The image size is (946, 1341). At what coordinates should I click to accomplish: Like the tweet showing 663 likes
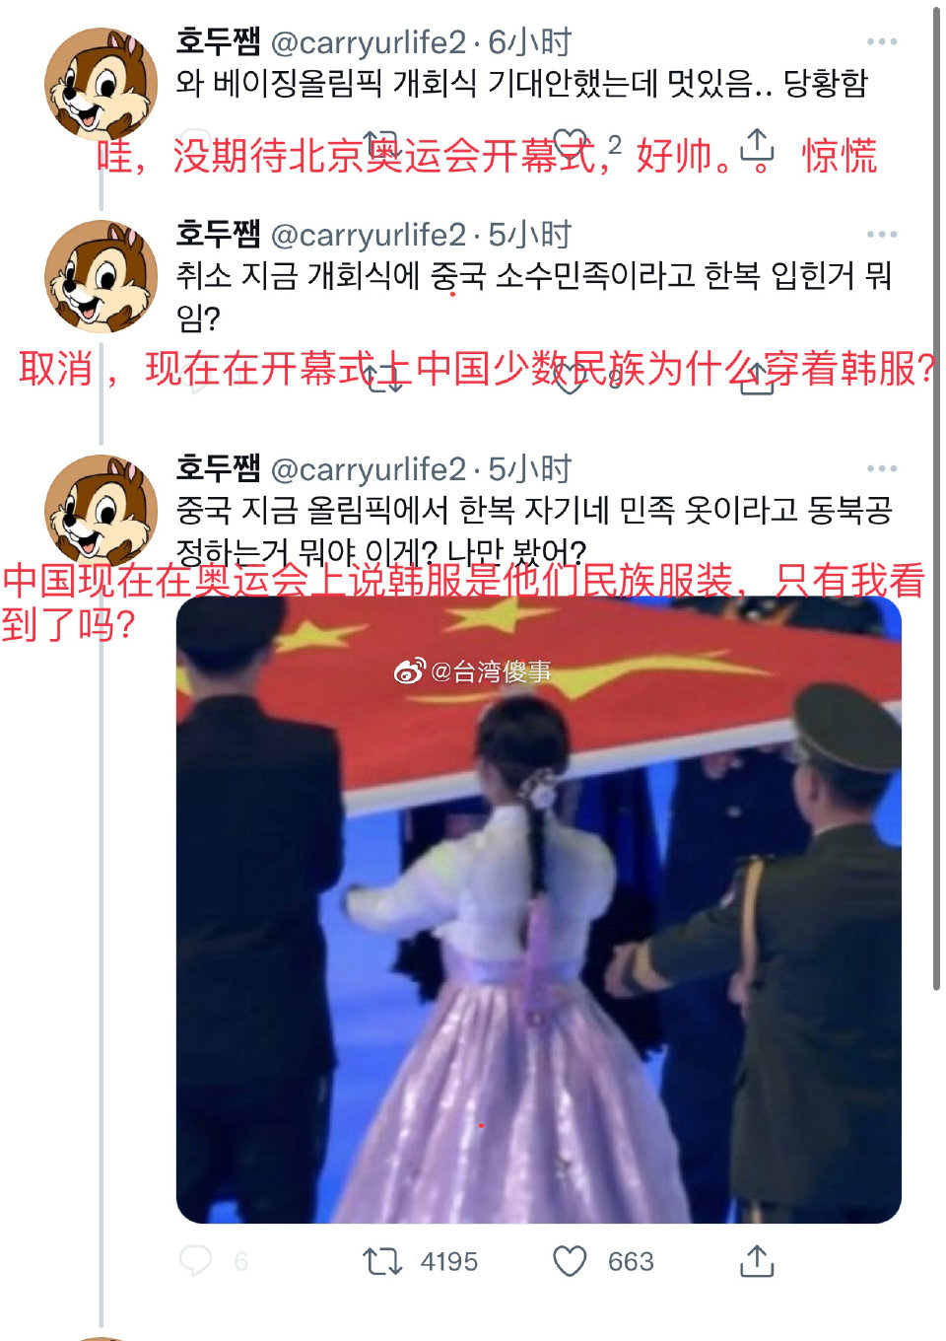click(x=570, y=1261)
